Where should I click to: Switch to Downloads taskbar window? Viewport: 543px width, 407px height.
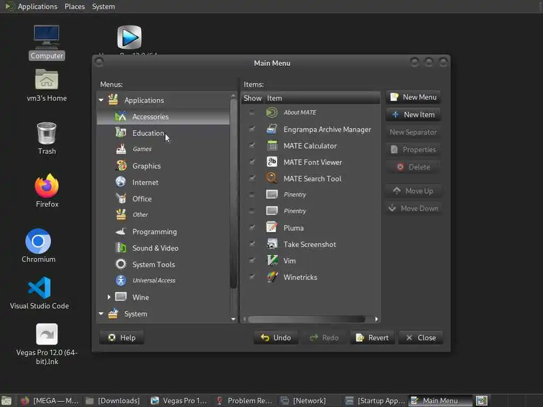click(x=113, y=401)
